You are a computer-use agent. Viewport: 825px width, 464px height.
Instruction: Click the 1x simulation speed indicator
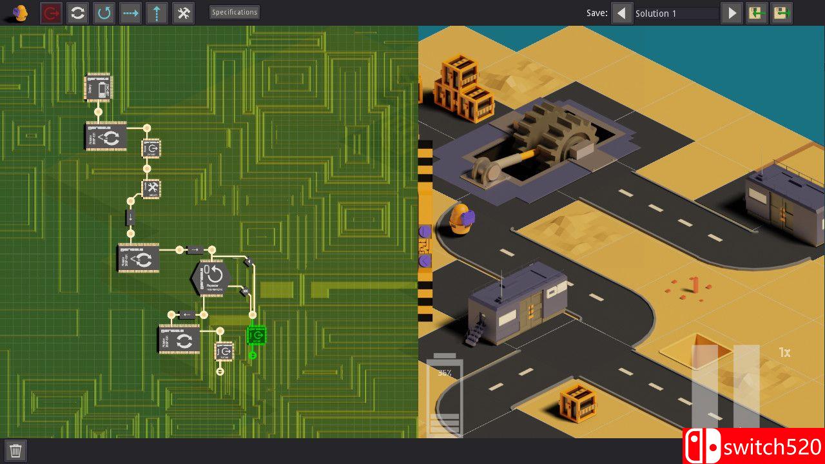coord(784,353)
